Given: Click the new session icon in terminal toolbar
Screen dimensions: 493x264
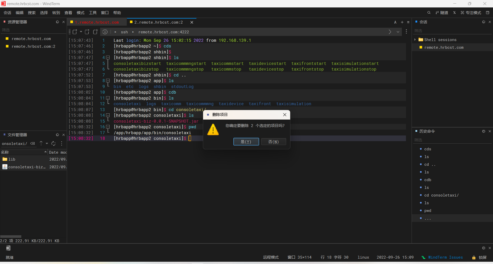Looking at the screenshot, I should [x=75, y=32].
